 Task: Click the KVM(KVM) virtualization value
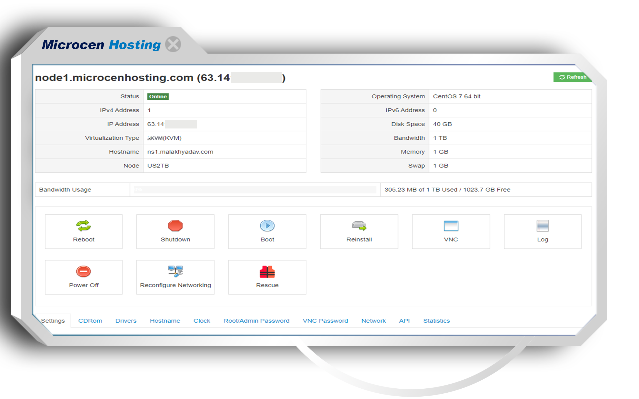click(164, 138)
